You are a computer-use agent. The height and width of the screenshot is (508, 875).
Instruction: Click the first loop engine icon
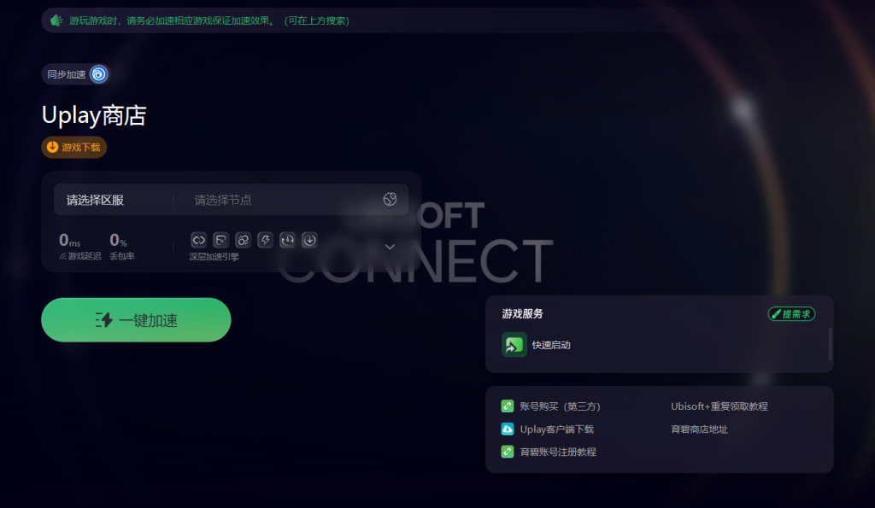[198, 240]
